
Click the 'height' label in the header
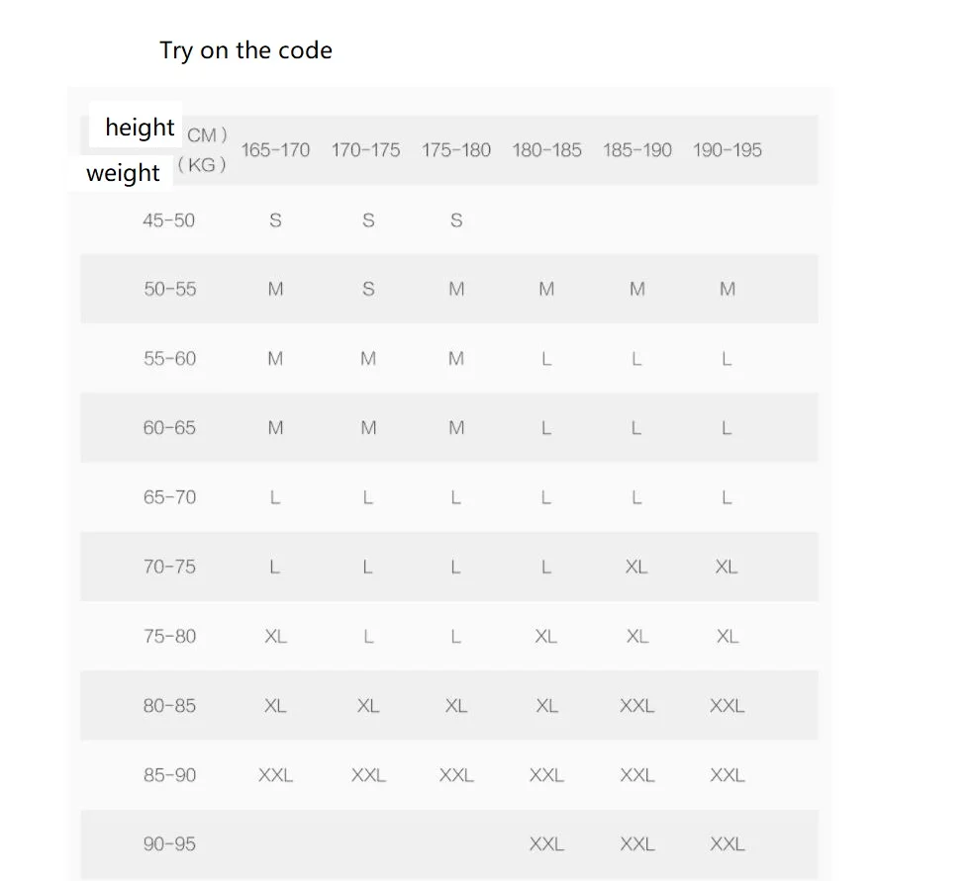(x=140, y=127)
